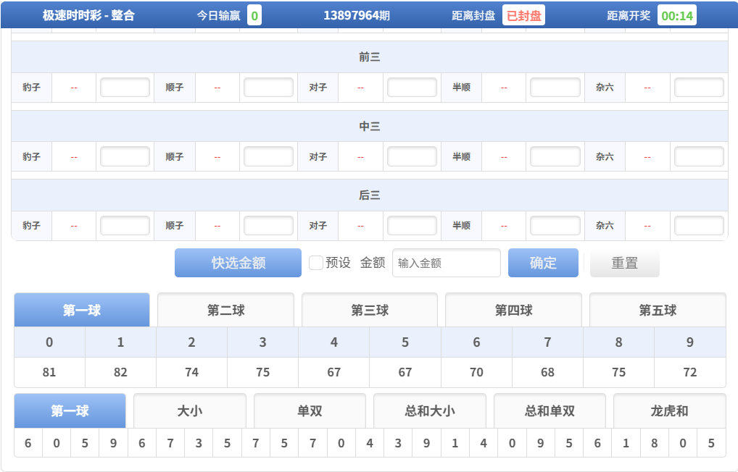Click the 输入金额 amount field

click(446, 263)
